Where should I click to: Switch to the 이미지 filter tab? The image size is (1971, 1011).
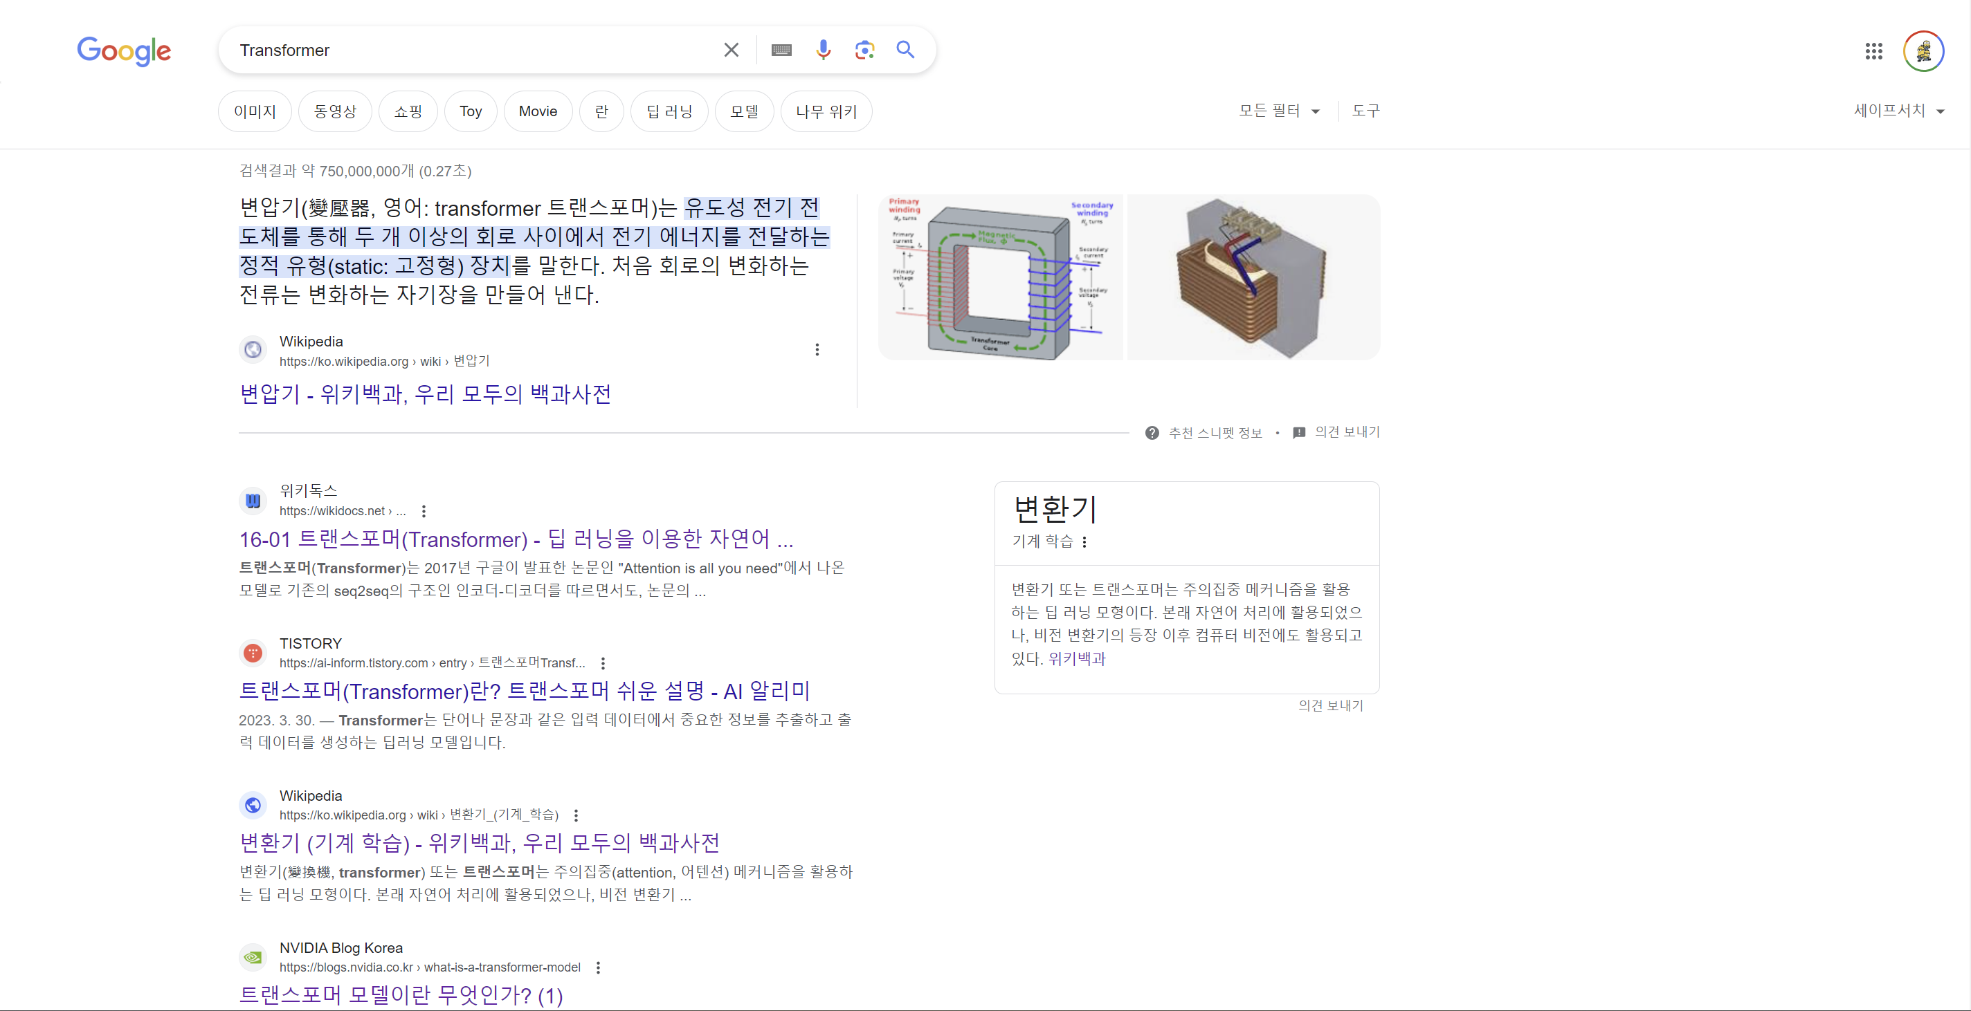click(x=255, y=111)
